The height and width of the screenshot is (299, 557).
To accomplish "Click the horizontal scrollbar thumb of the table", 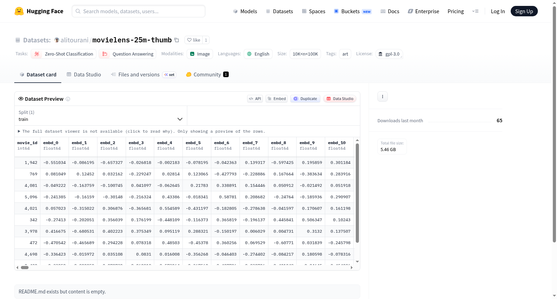I will coord(25,267).
